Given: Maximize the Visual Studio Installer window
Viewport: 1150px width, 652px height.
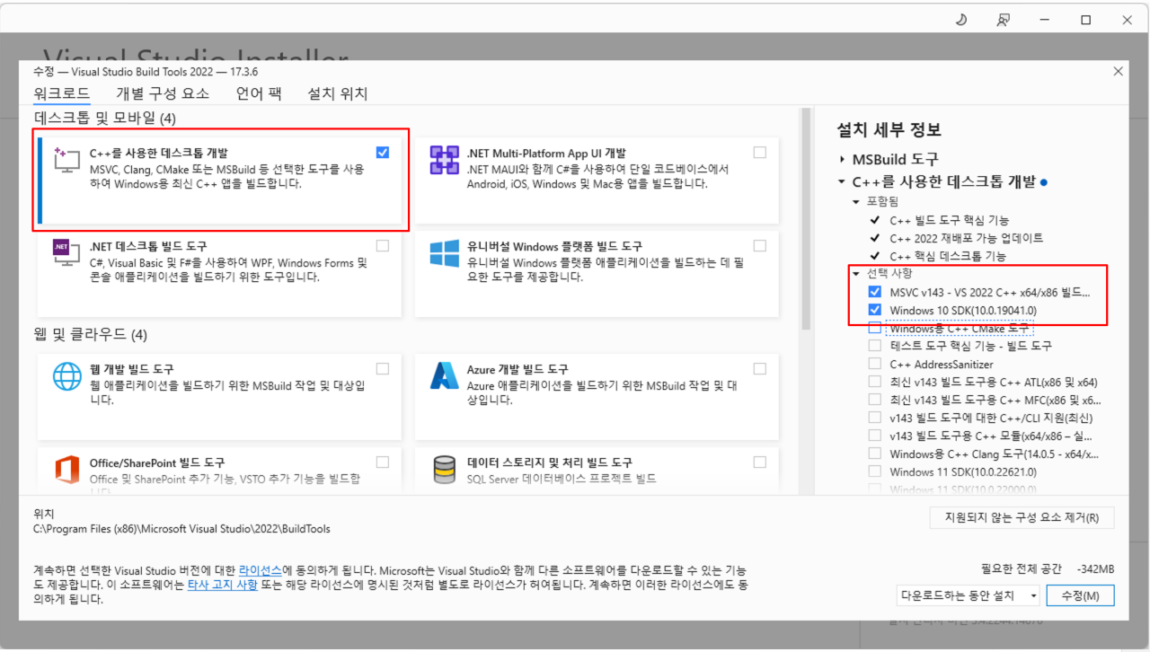Looking at the screenshot, I should (x=1085, y=19).
